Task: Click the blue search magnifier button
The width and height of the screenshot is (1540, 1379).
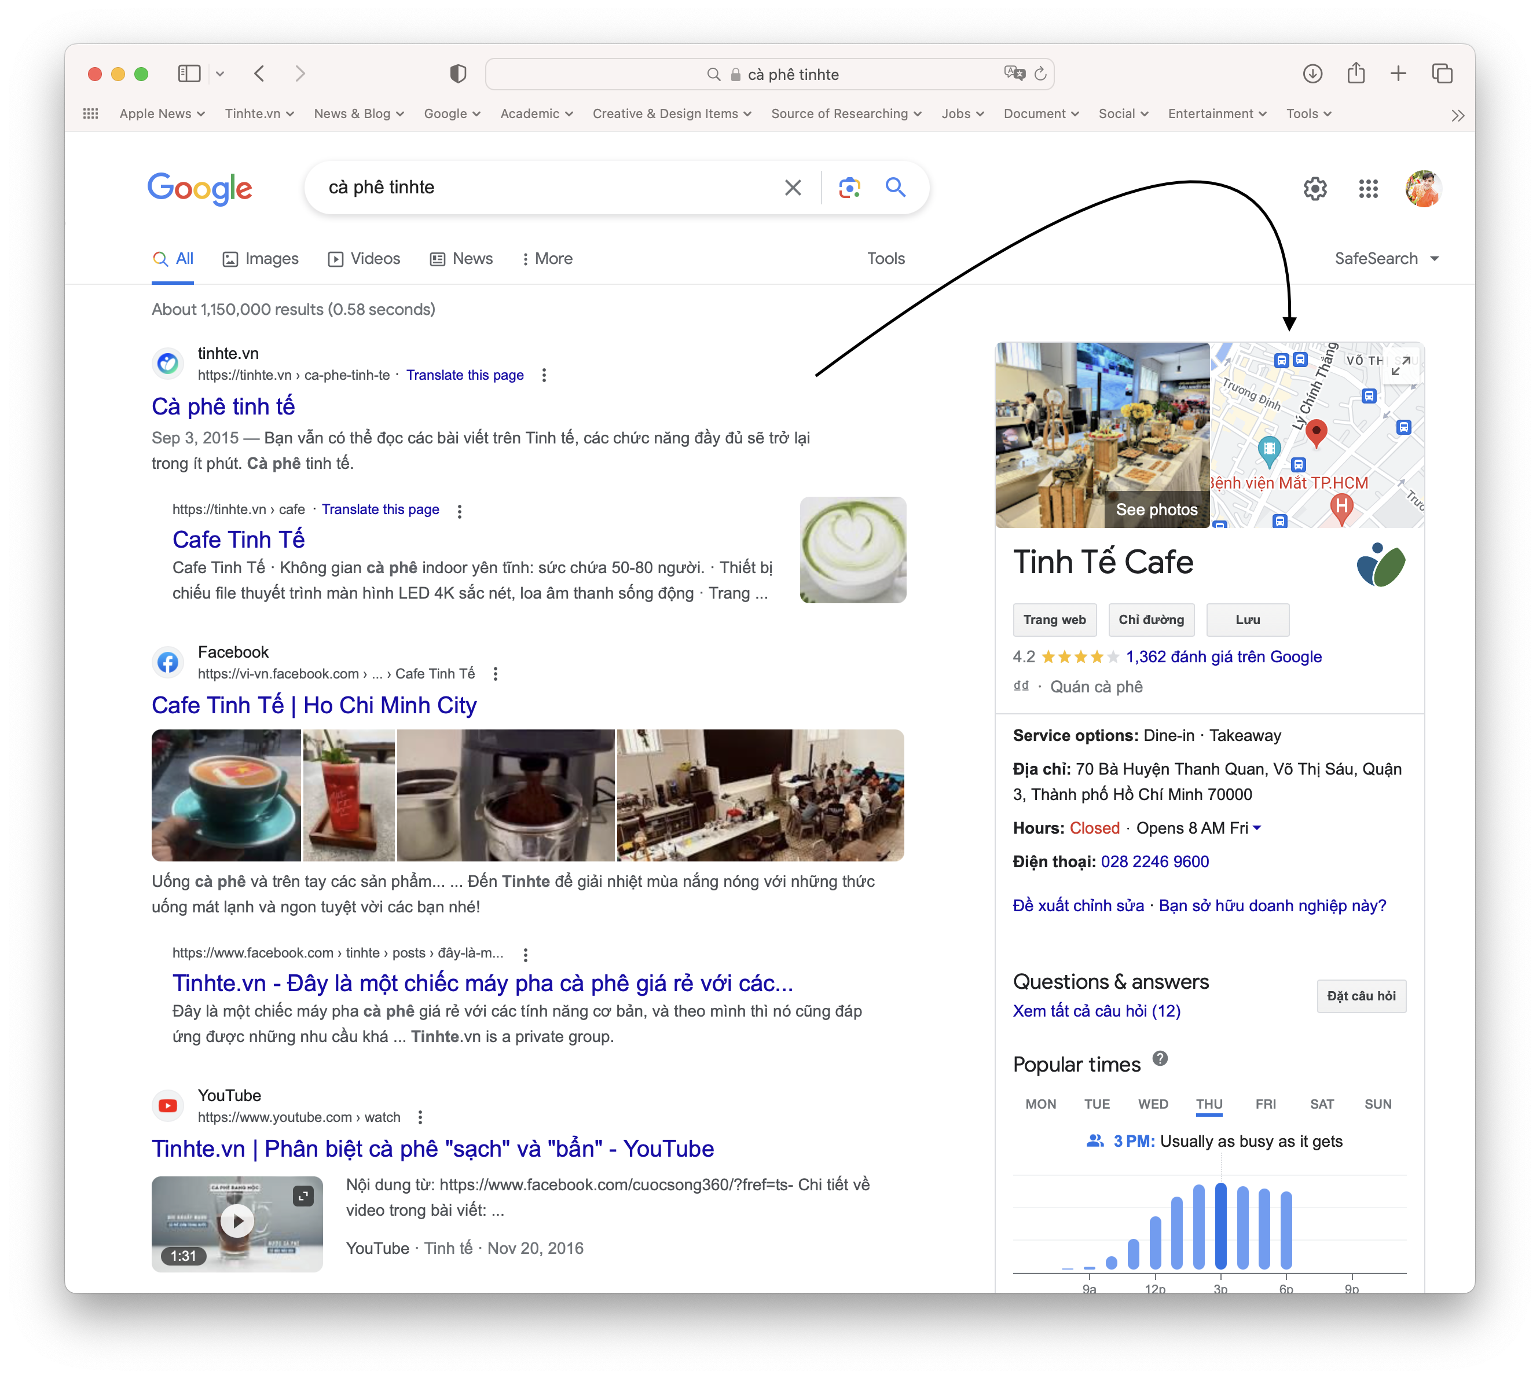Action: [x=896, y=187]
